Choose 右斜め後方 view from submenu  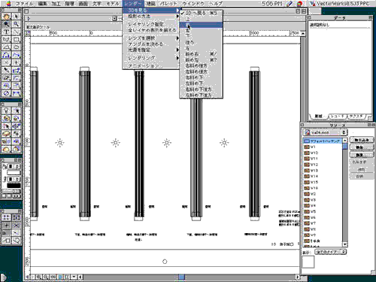201,65
